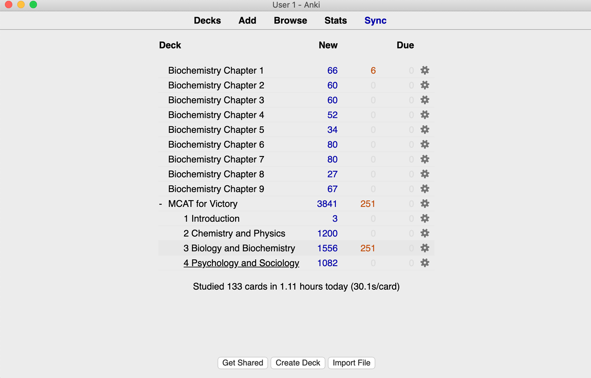Viewport: 591px width, 378px height.
Task: Click the gear icon for Biochemistry Chapter 4
Action: click(x=424, y=115)
